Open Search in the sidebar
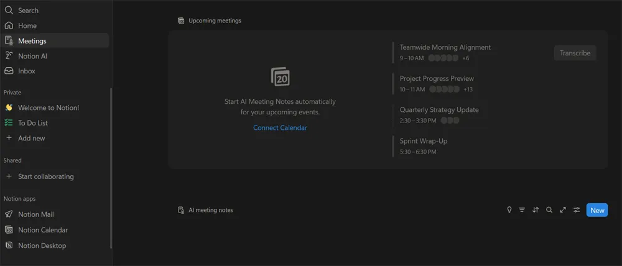Viewport: 622px width, 266px height. pyautogui.click(x=28, y=11)
